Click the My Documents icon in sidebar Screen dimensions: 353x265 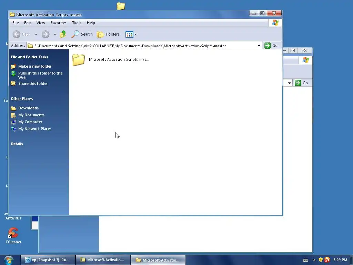click(x=13, y=115)
